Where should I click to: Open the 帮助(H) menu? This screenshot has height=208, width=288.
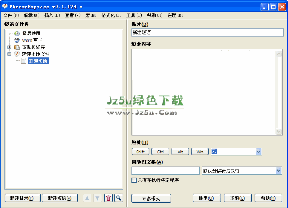(155, 15)
